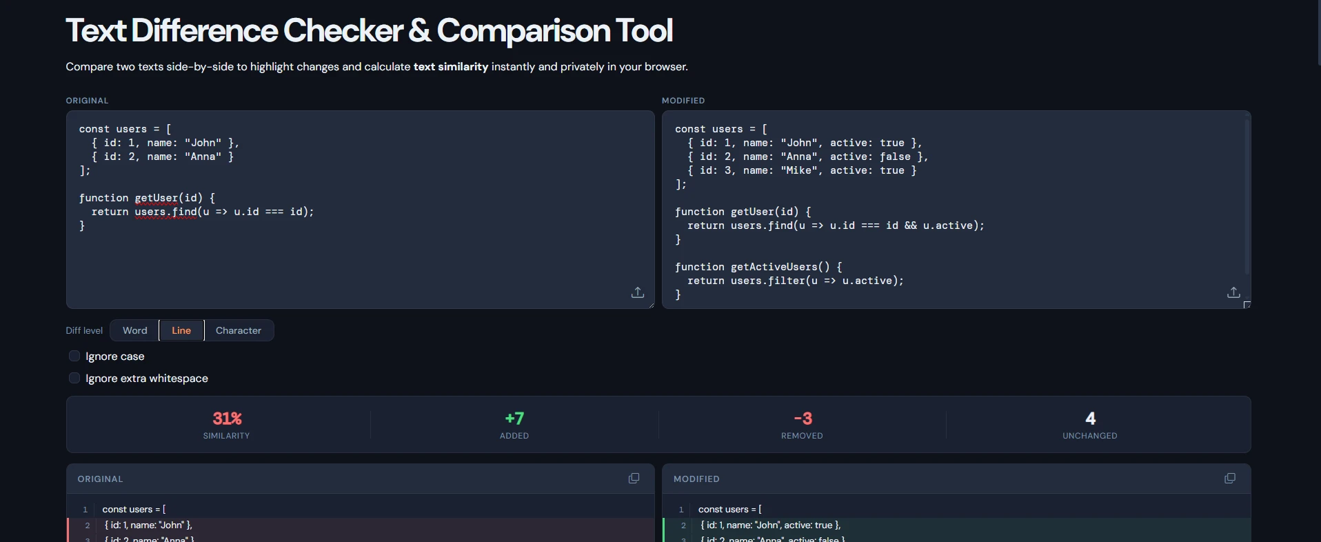Click diff line 1 in Original output

coord(360,509)
